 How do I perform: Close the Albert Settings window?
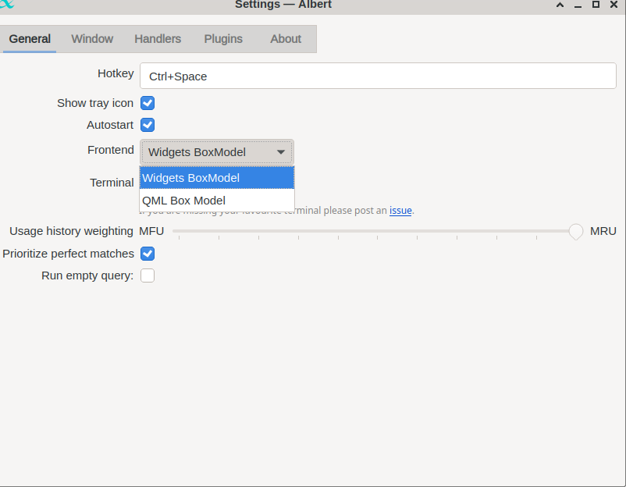(x=612, y=5)
